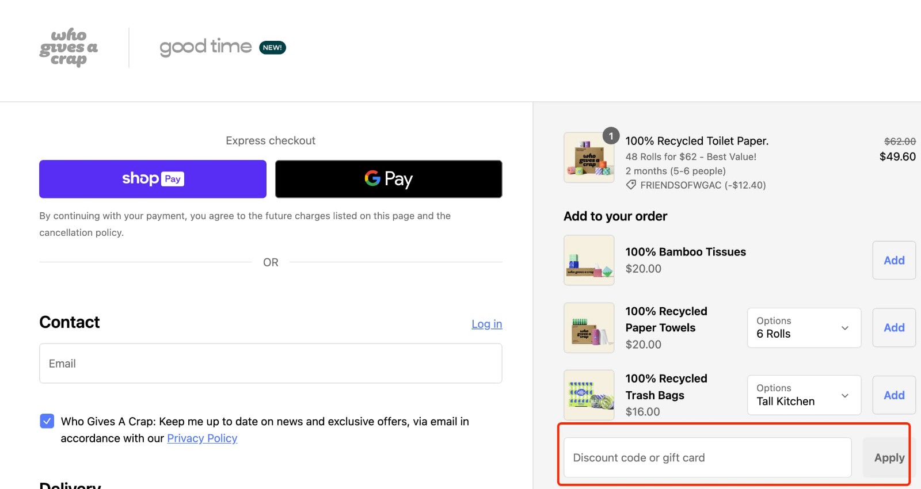
Task: Click the 2 months (5-6 people) text
Action: [676, 171]
